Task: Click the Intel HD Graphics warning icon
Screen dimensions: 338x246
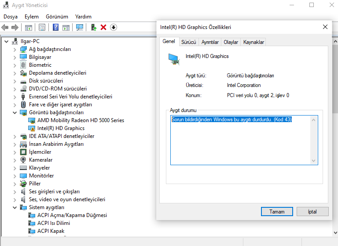Action: [x=32, y=128]
